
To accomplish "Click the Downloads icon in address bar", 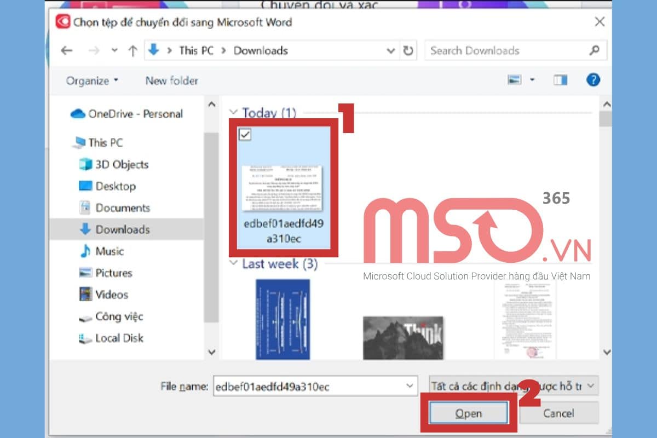I will (x=154, y=50).
